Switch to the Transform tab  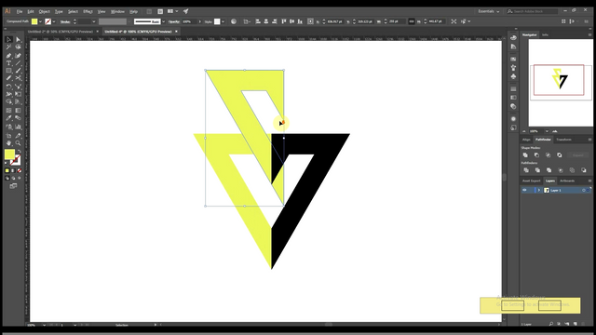click(563, 140)
